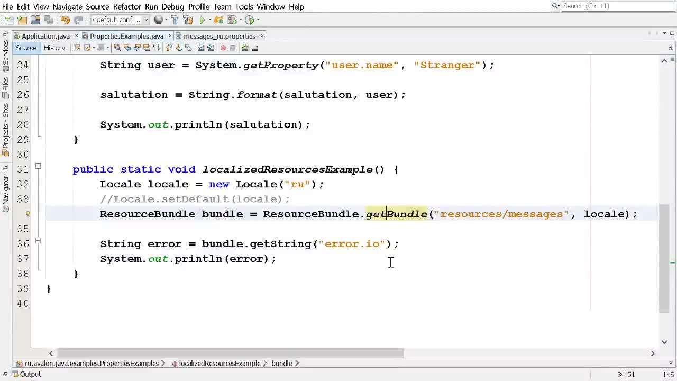This screenshot has height=381, width=677.
Task: Open browser selection dropdown arrow beside globe
Action: point(166,20)
